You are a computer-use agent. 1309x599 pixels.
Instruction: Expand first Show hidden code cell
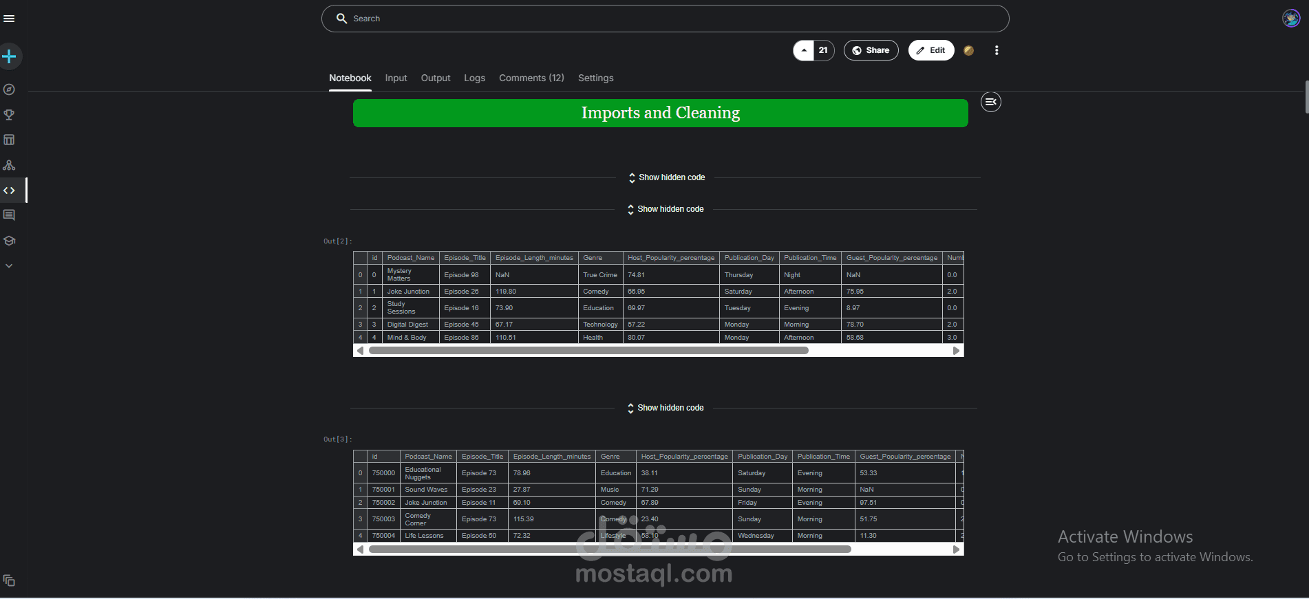[666, 177]
